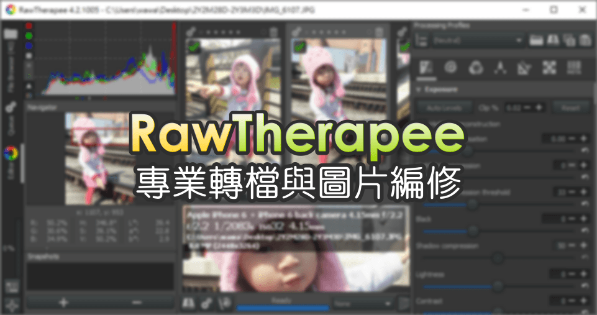Click the Load profile folder icon
This screenshot has height=315, width=597.
coord(536,40)
